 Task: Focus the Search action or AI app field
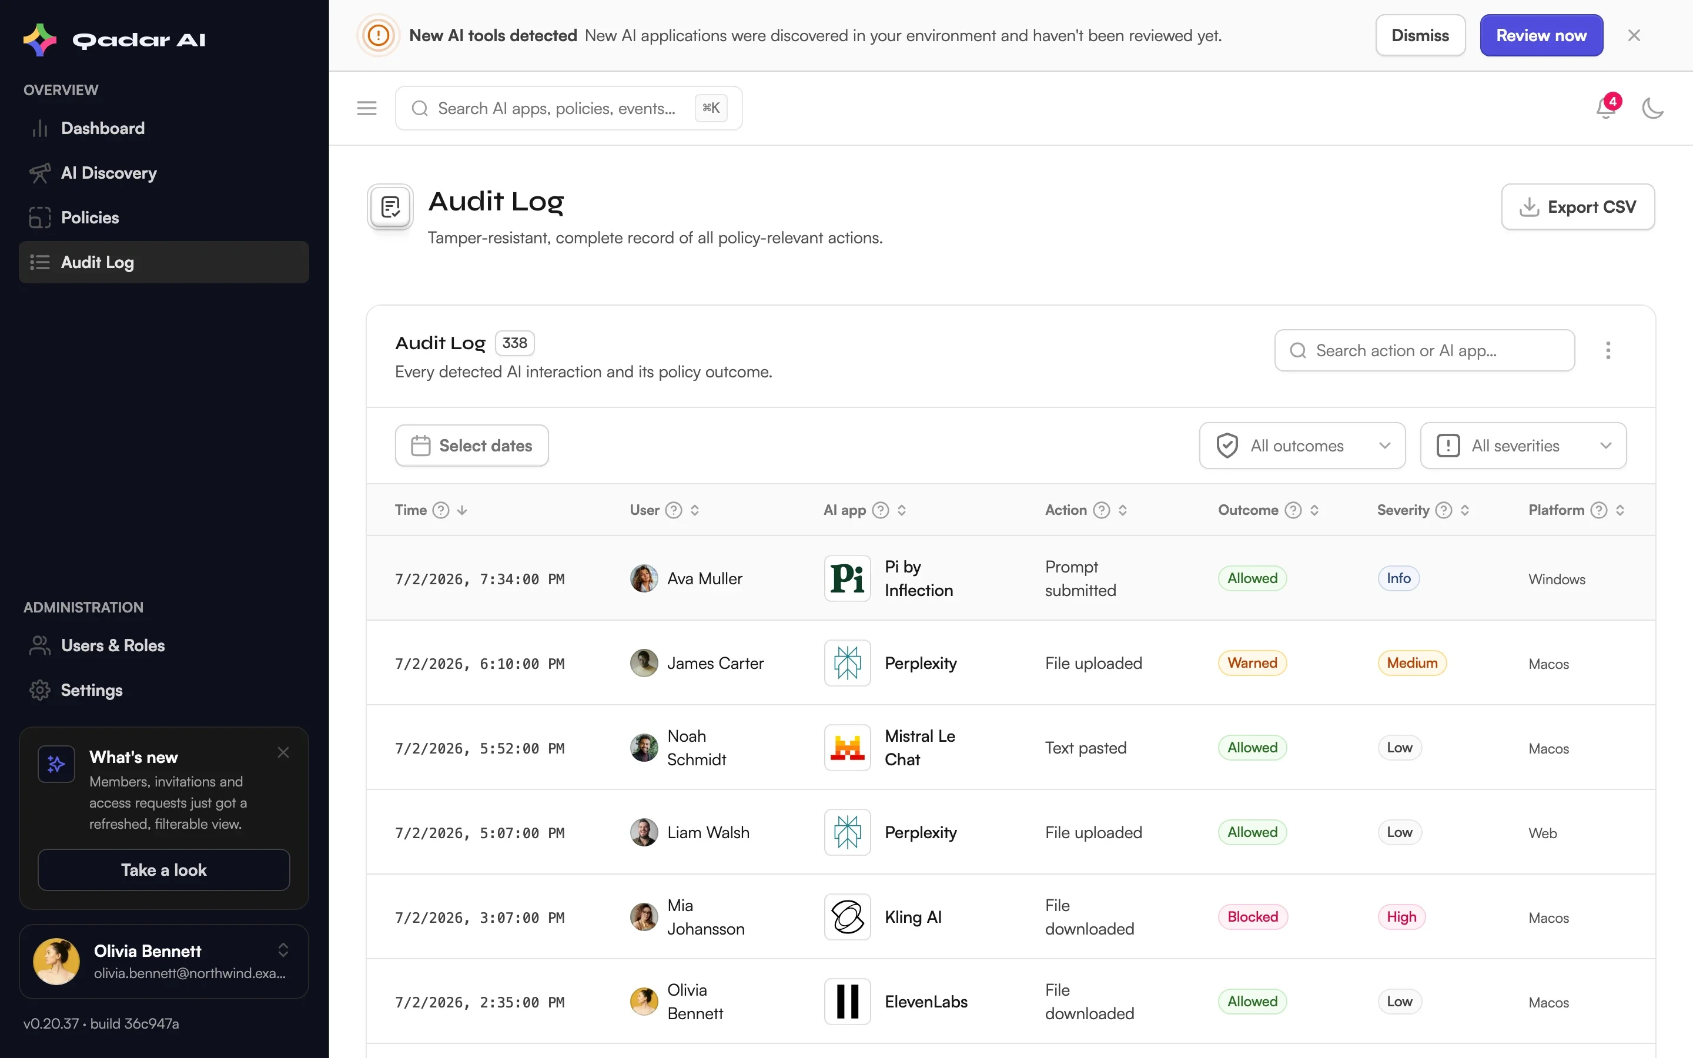(x=1424, y=350)
